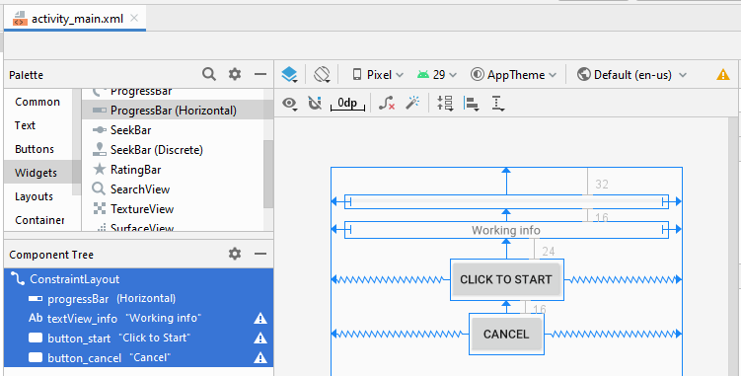Select the CLICK TO START button in design
The image size is (741, 376).
coord(506,279)
